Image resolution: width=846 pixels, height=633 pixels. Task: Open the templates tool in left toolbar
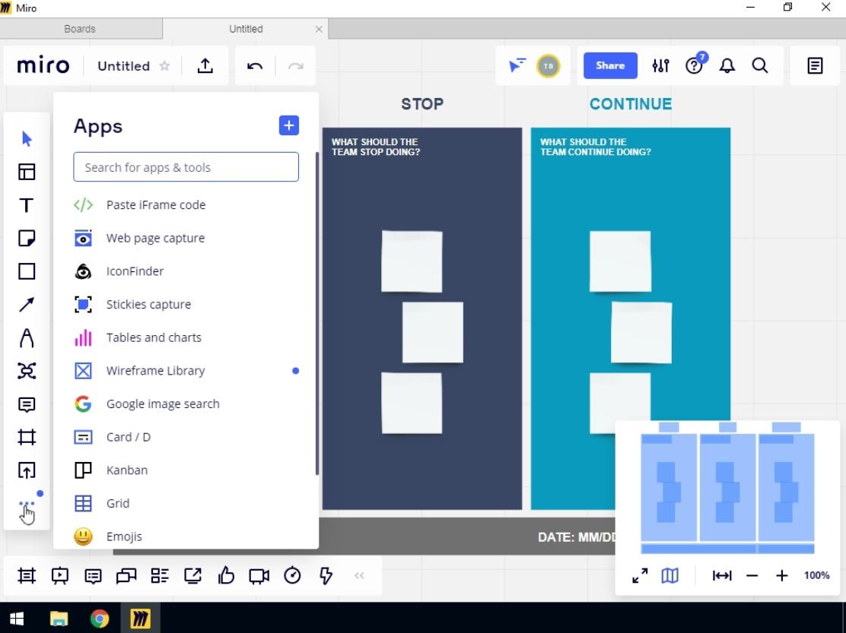(x=27, y=172)
